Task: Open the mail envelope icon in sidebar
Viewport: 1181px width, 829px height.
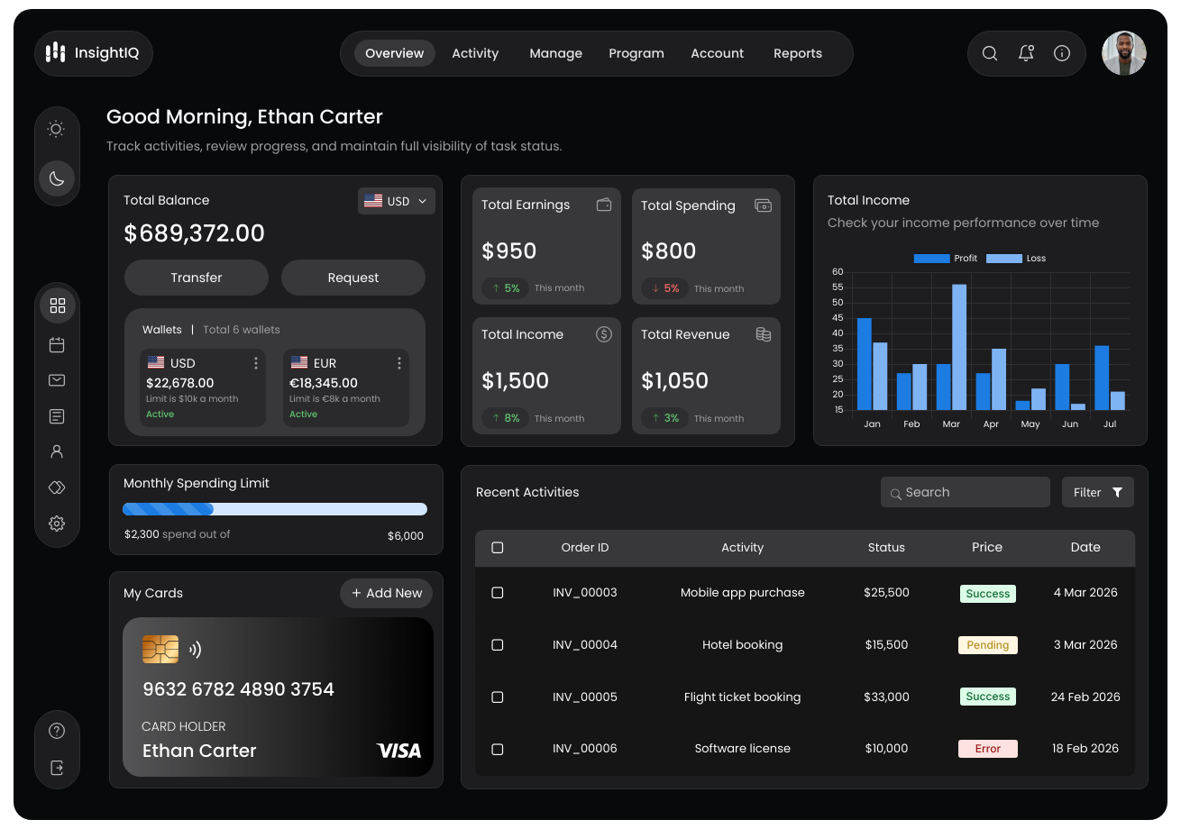Action: pyautogui.click(x=57, y=380)
